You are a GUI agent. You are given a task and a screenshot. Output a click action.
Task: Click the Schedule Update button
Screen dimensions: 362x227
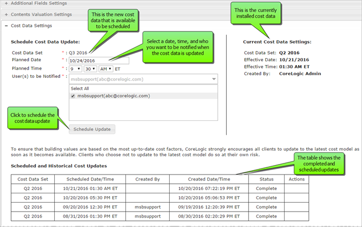[93, 129]
